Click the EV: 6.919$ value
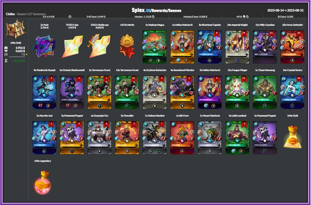311x205 pixels. coord(49,17)
